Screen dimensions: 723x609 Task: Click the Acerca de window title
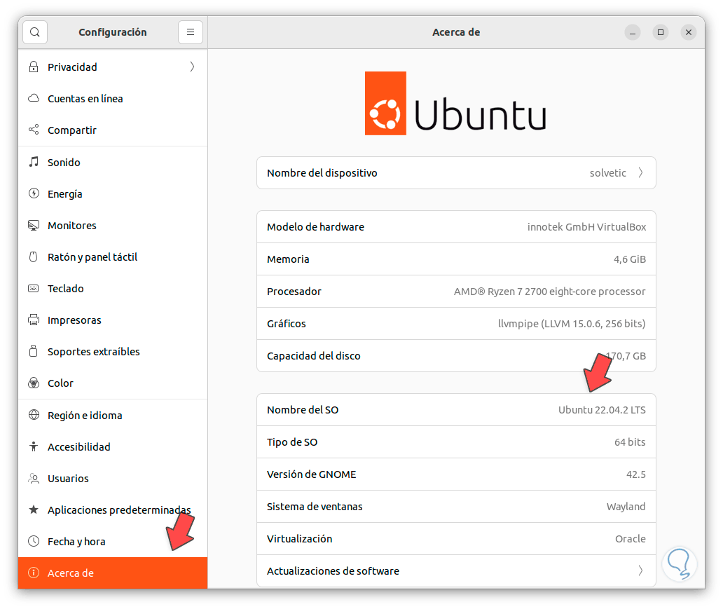click(x=456, y=32)
